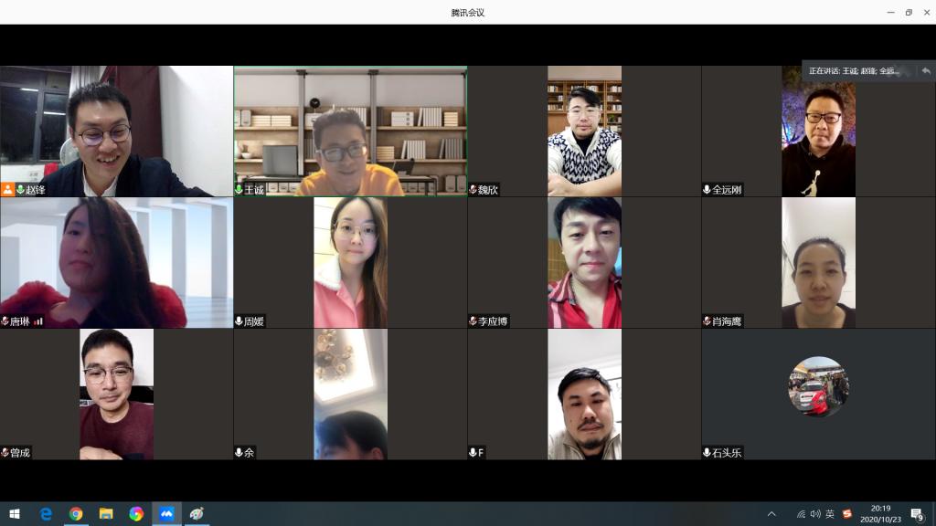
Task: Open the colorful browser icon in taskbar
Action: click(x=136, y=513)
